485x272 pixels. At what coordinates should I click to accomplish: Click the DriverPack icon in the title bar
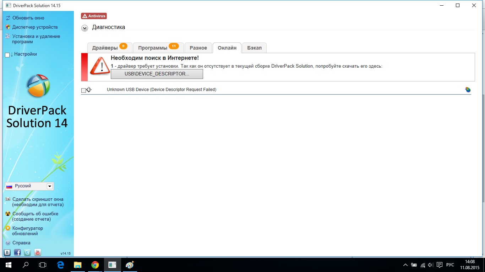point(8,5)
